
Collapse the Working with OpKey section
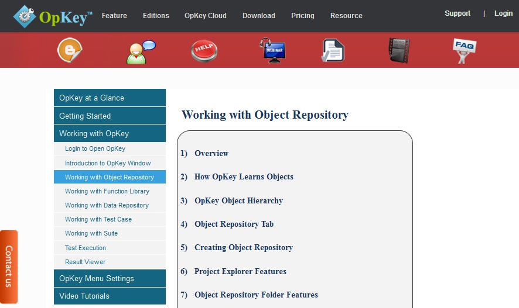pyautogui.click(x=110, y=133)
